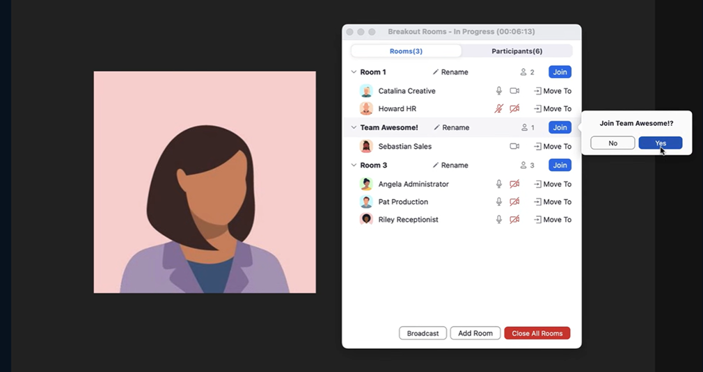Viewport: 703px width, 372px height.
Task: Click the user's avatar video tile
Action: click(205, 182)
